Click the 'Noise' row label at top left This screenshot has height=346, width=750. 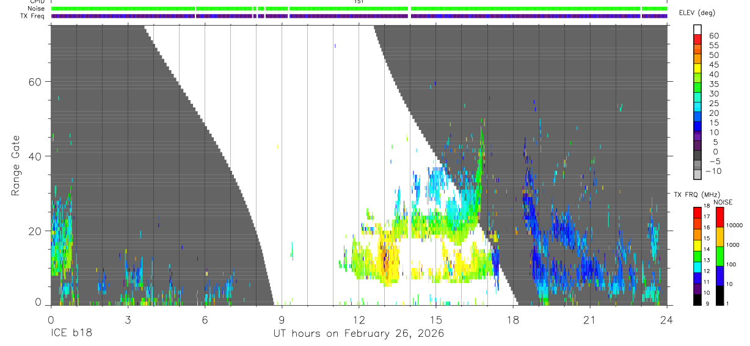tap(35, 9)
